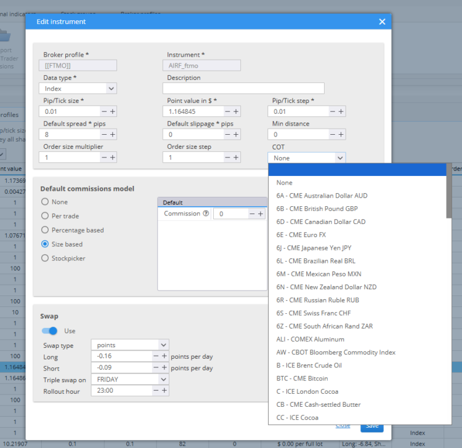
Task: Choose 6J - CME Japanese Yen JPY
Action: [357, 248]
